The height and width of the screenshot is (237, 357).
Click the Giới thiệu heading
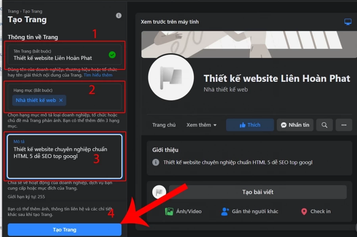click(165, 150)
